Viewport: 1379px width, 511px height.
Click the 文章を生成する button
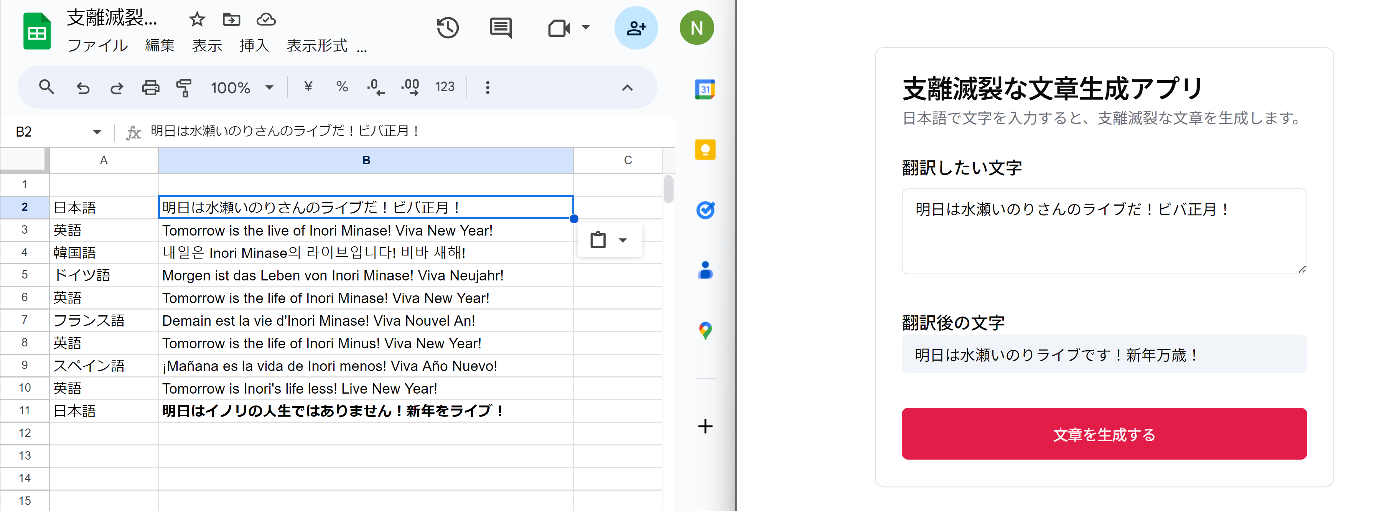coord(1104,434)
